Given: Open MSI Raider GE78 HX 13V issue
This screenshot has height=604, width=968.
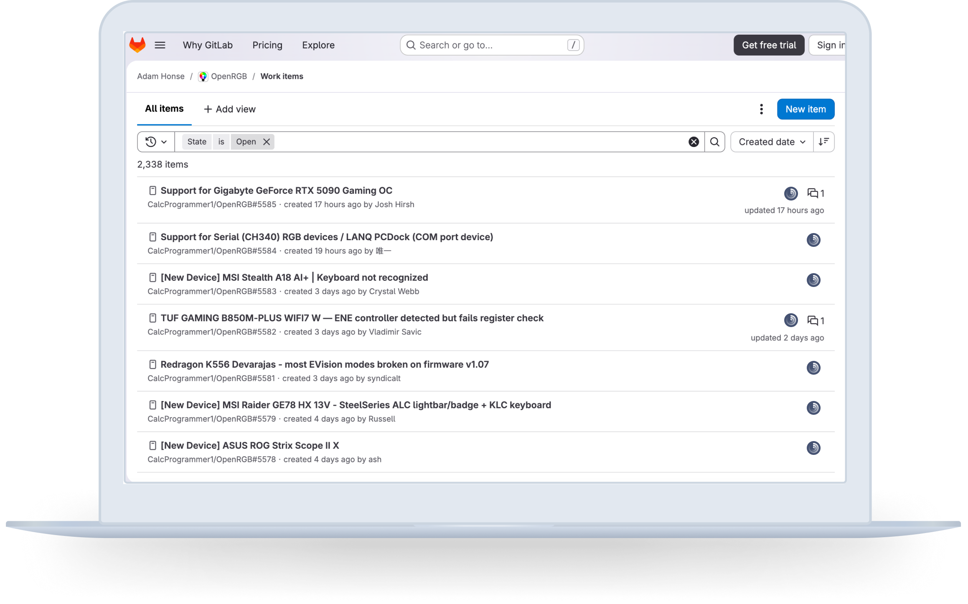Looking at the screenshot, I should (x=356, y=405).
